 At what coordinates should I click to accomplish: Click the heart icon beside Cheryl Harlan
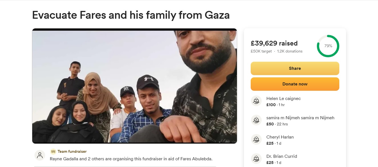256,139
